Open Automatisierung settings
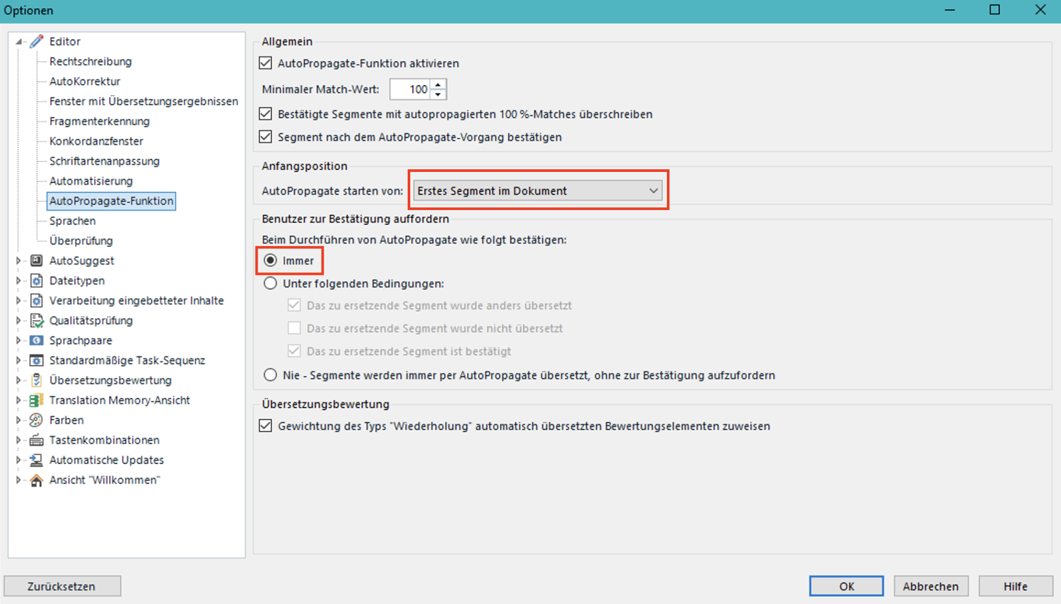Screen dimensions: 1061x604 click(x=91, y=181)
